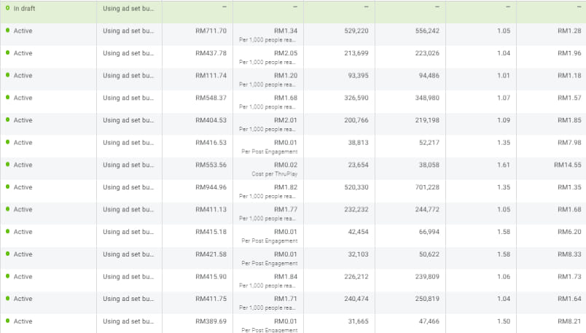Image resolution: width=586 pixels, height=333 pixels.
Task: Click the impressions value 701,228
Action: coord(424,187)
